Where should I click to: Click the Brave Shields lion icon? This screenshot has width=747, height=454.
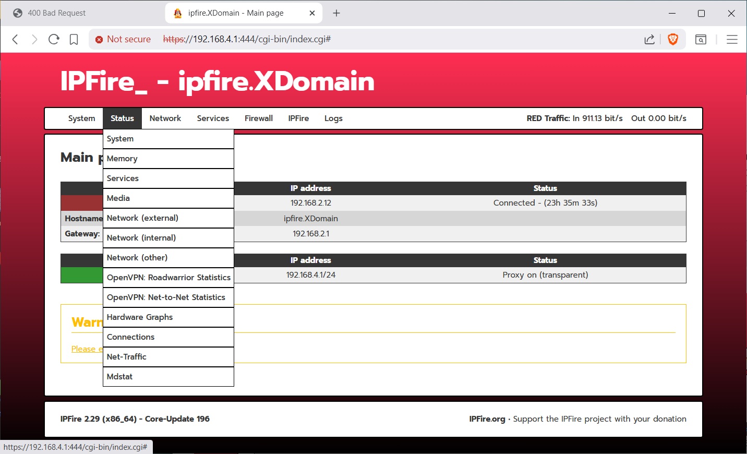pos(673,39)
